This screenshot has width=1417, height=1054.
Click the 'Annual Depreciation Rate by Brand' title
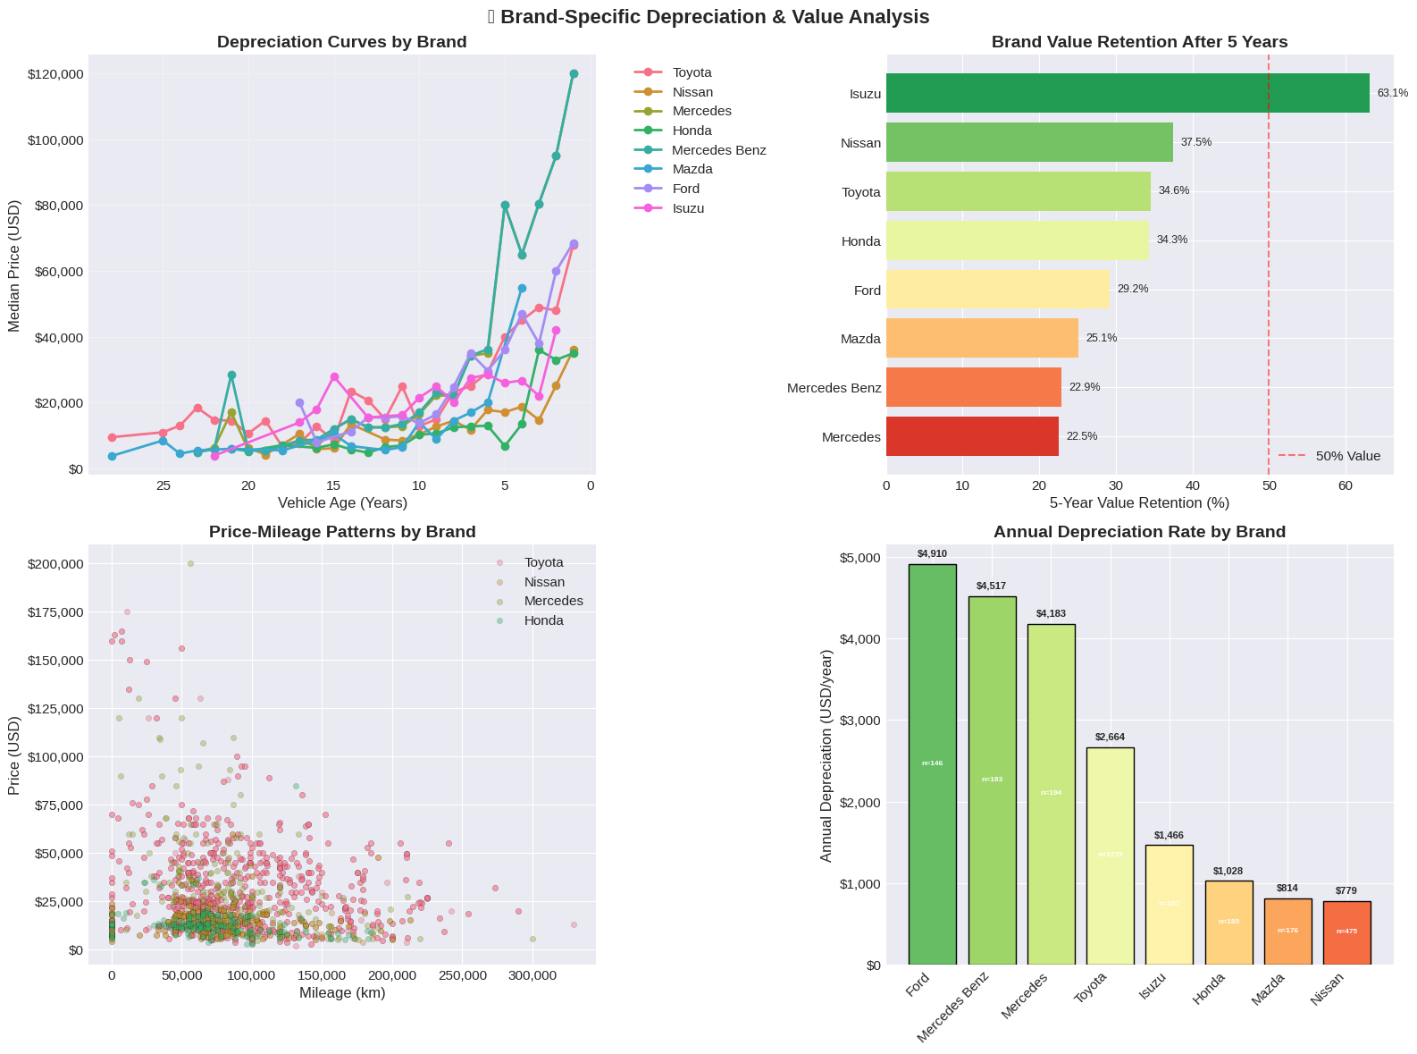click(1139, 532)
